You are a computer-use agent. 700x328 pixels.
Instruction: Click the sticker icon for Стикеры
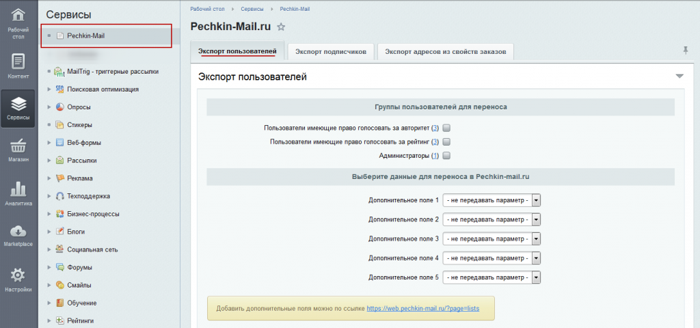pos(60,124)
